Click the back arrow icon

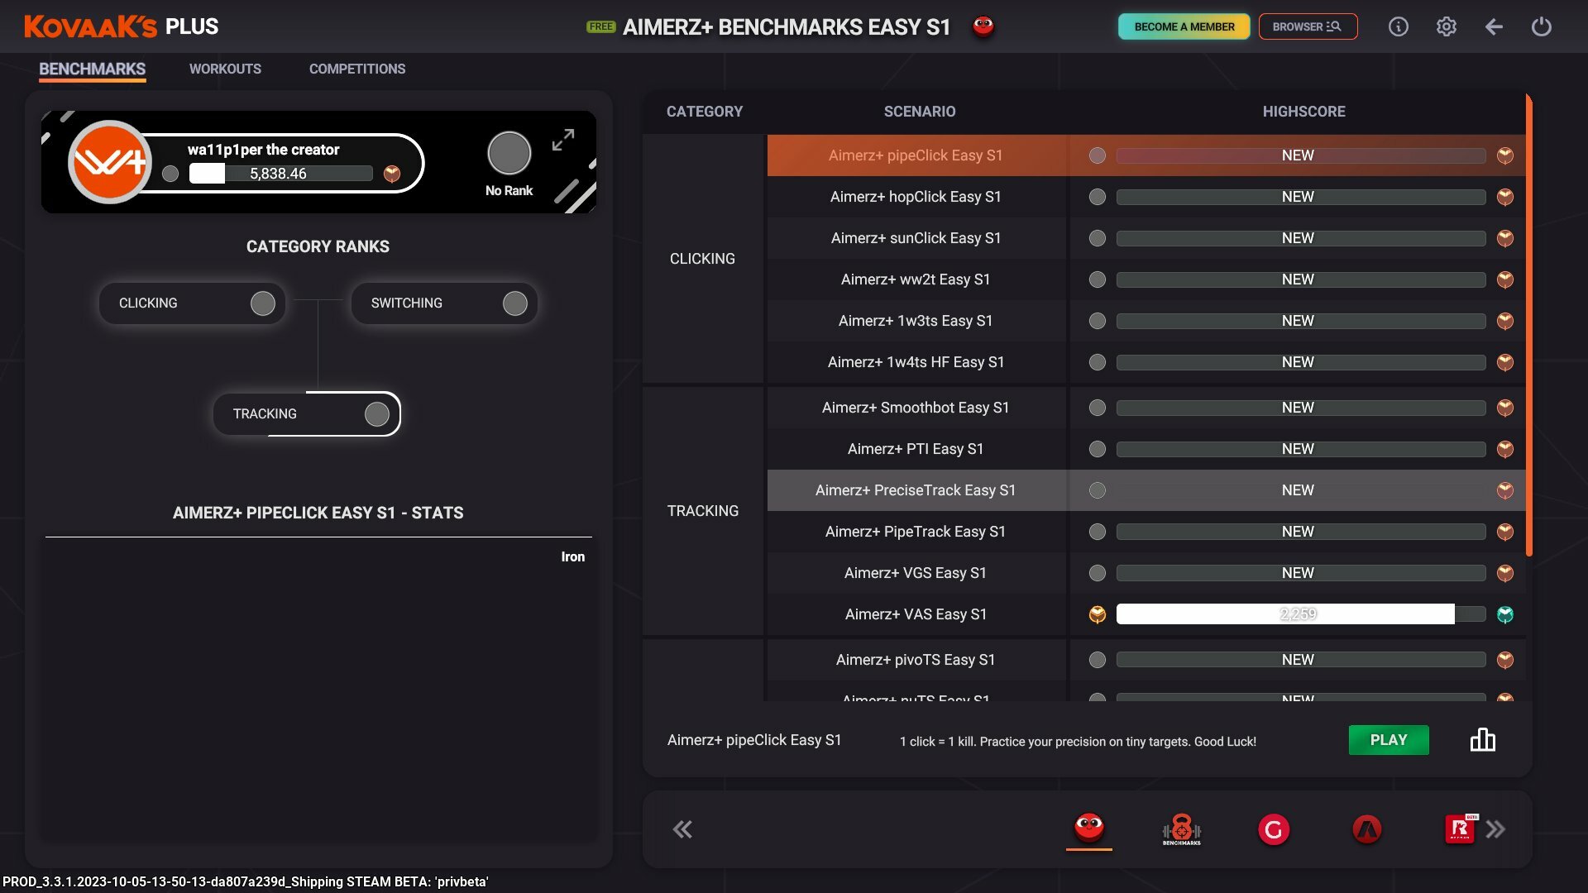(1494, 26)
